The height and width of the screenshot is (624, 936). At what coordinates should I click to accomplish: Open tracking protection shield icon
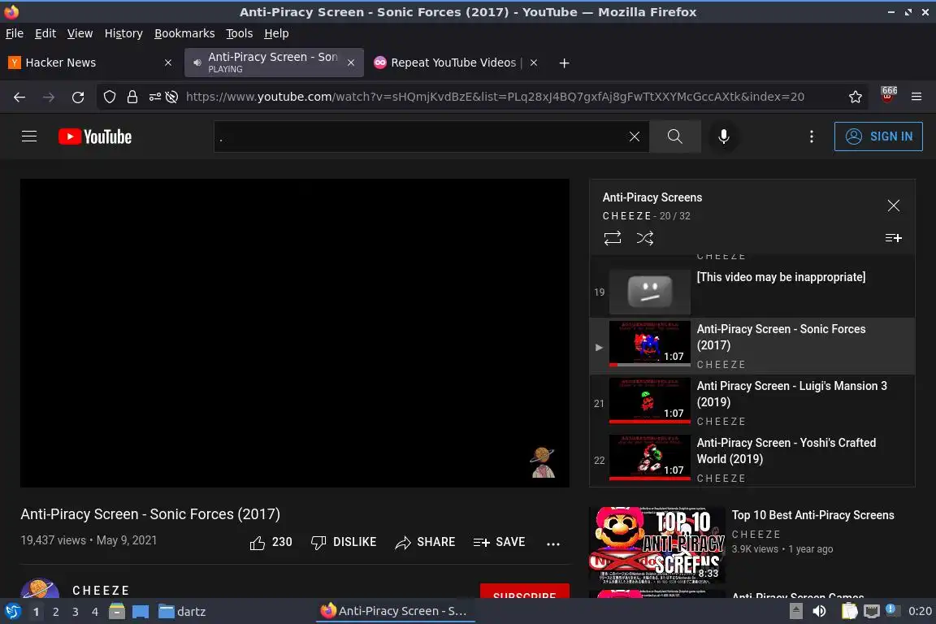pyautogui.click(x=109, y=97)
